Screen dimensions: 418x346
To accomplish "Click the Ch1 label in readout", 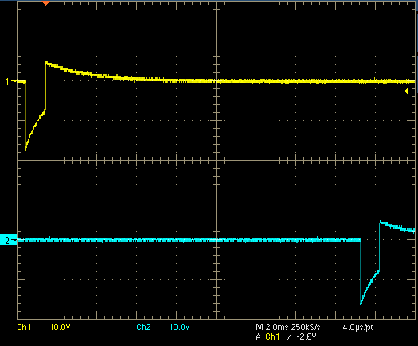I will [24, 327].
